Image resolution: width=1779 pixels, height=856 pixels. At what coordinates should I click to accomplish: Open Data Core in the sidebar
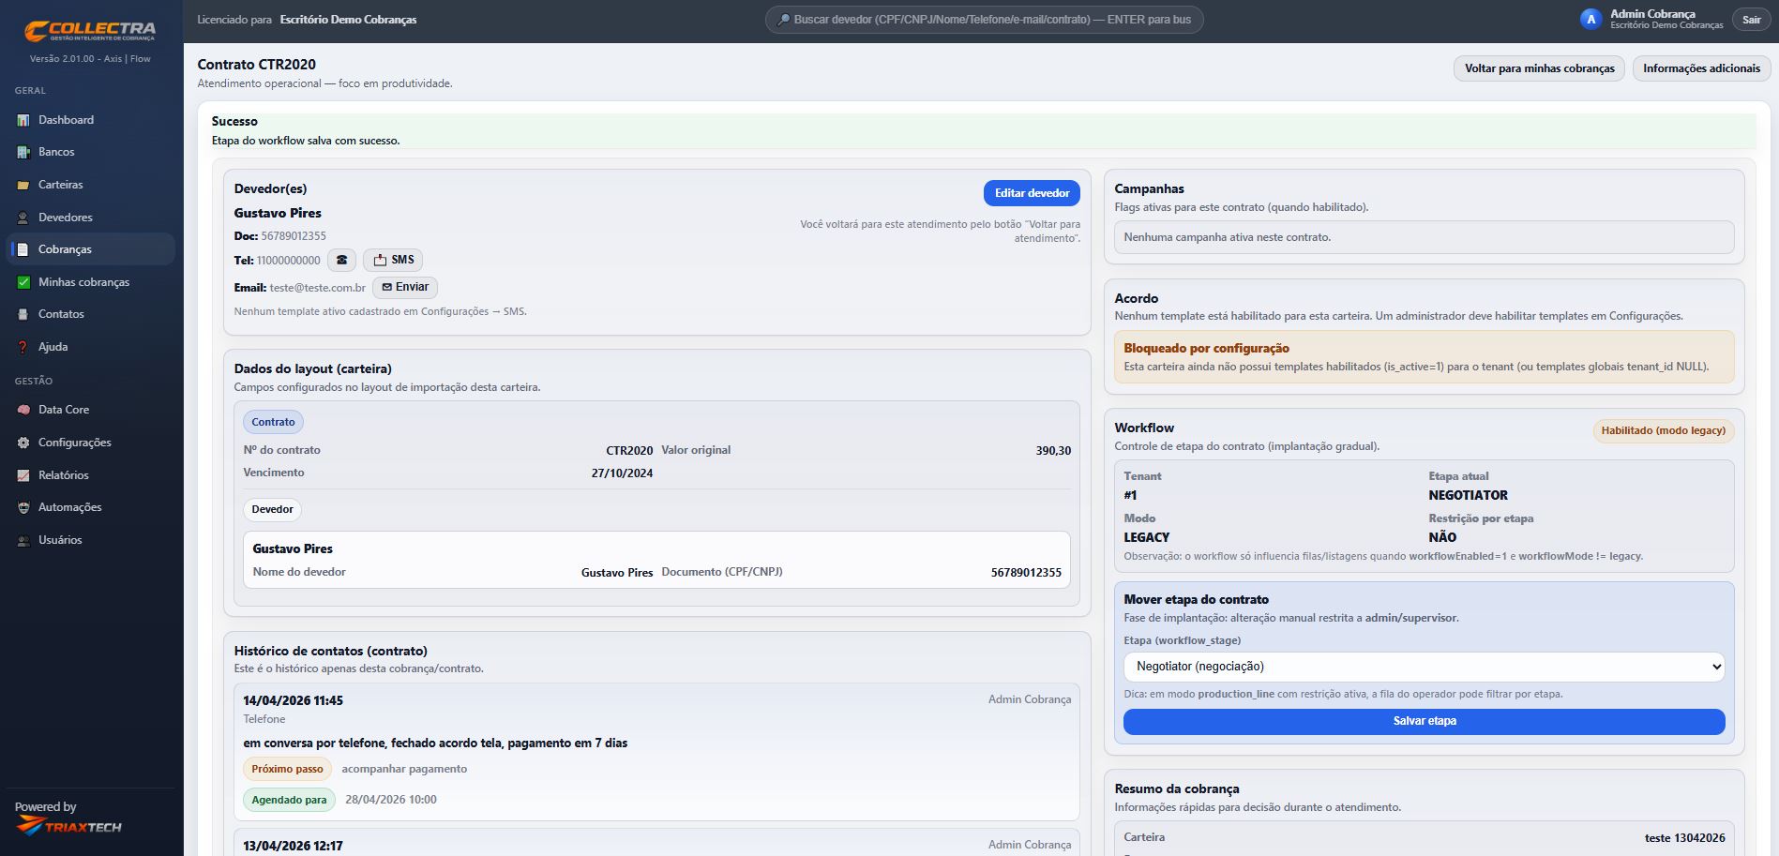pyautogui.click(x=90, y=410)
